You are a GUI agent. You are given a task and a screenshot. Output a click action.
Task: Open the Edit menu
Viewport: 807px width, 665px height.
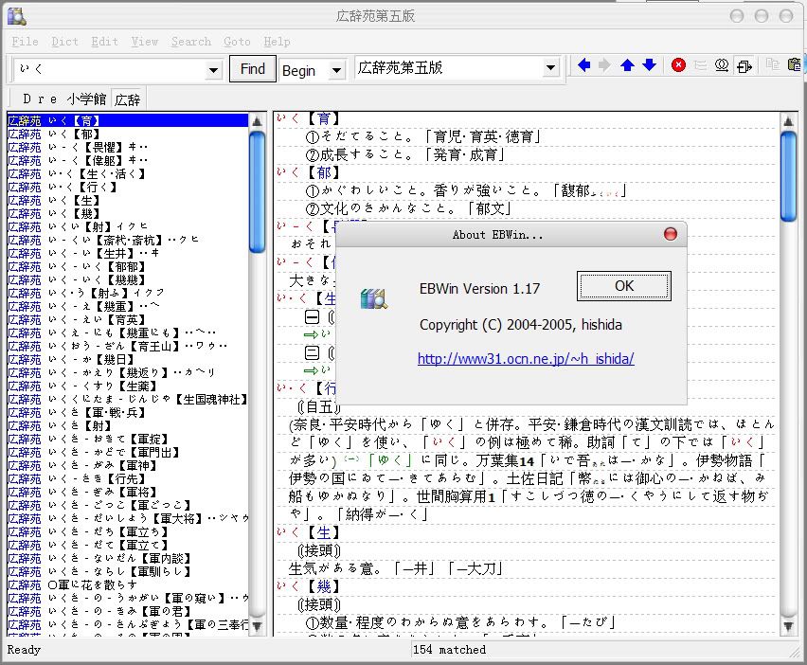104,42
